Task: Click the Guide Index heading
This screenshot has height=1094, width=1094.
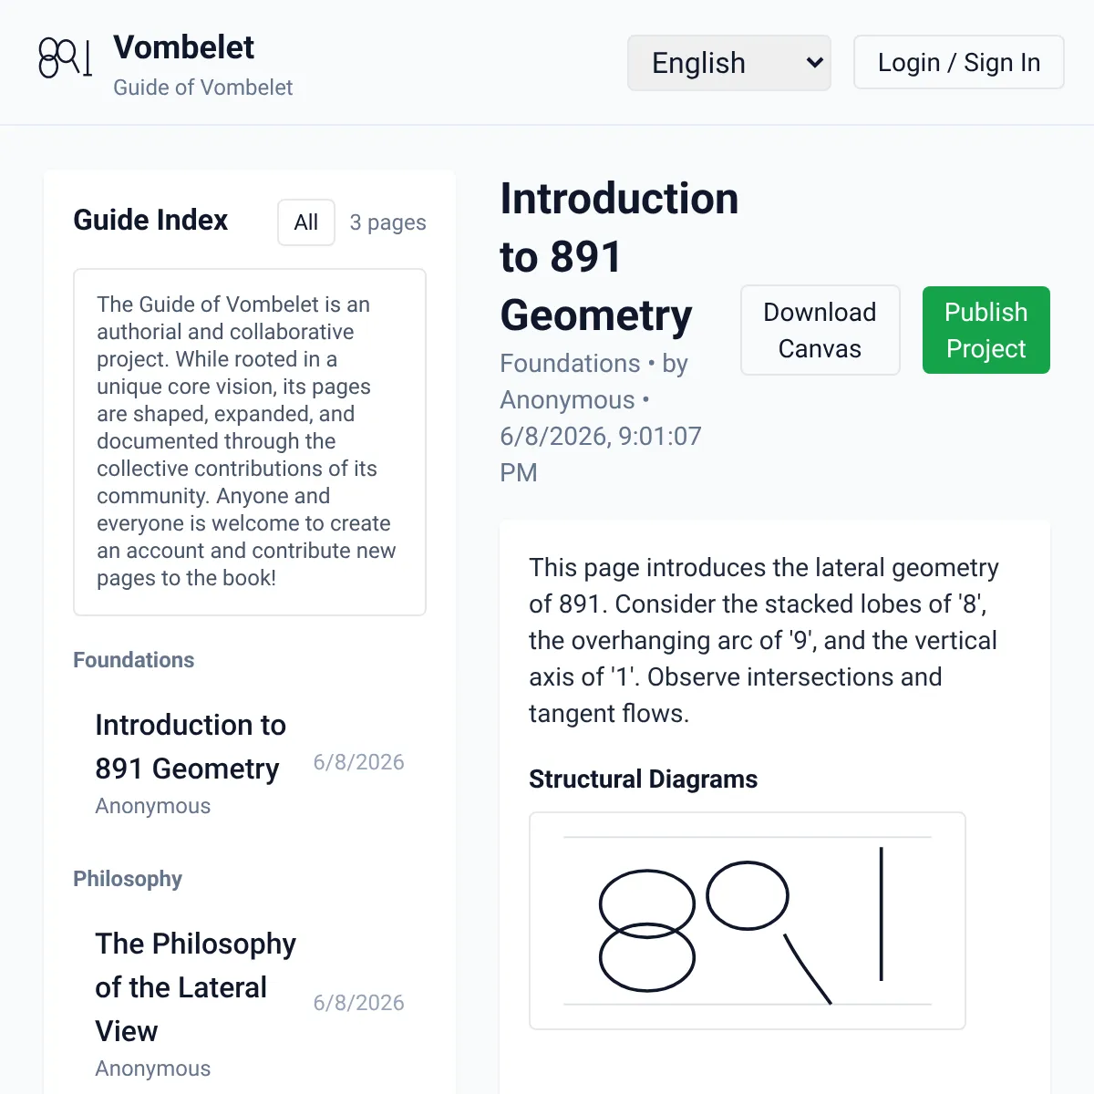Action: click(x=150, y=220)
